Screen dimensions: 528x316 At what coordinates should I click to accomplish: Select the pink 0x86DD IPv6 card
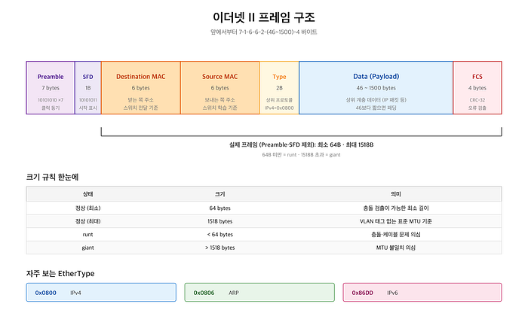422,292
